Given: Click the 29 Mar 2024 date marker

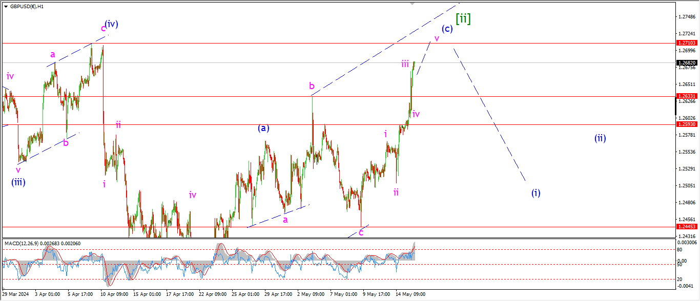Looking at the screenshot, I should coord(15,294).
